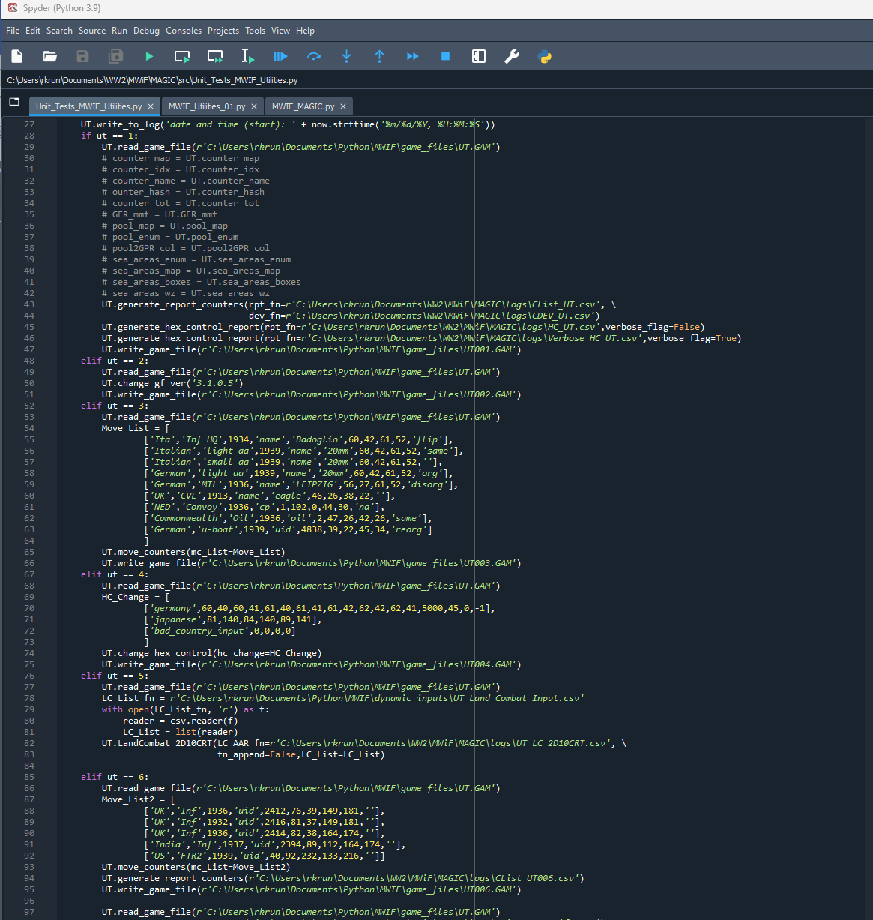
Task: Click the open file folder icon
Action: point(50,56)
